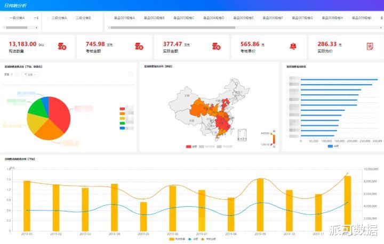Toggle the red 金额 legend under the map
The height and width of the screenshot is (244, 384).
[191, 147]
